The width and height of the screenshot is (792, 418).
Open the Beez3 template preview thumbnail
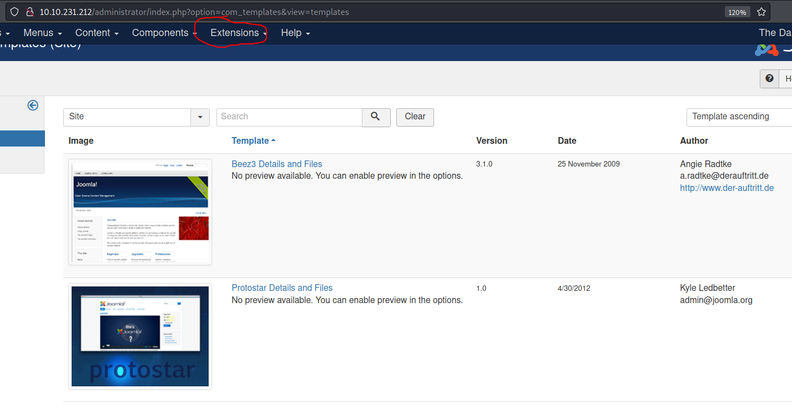tap(140, 212)
